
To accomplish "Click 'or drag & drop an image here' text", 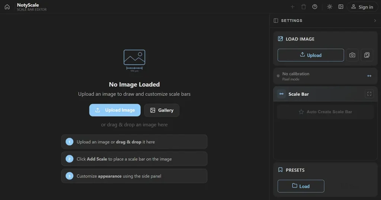I will click(x=134, y=125).
